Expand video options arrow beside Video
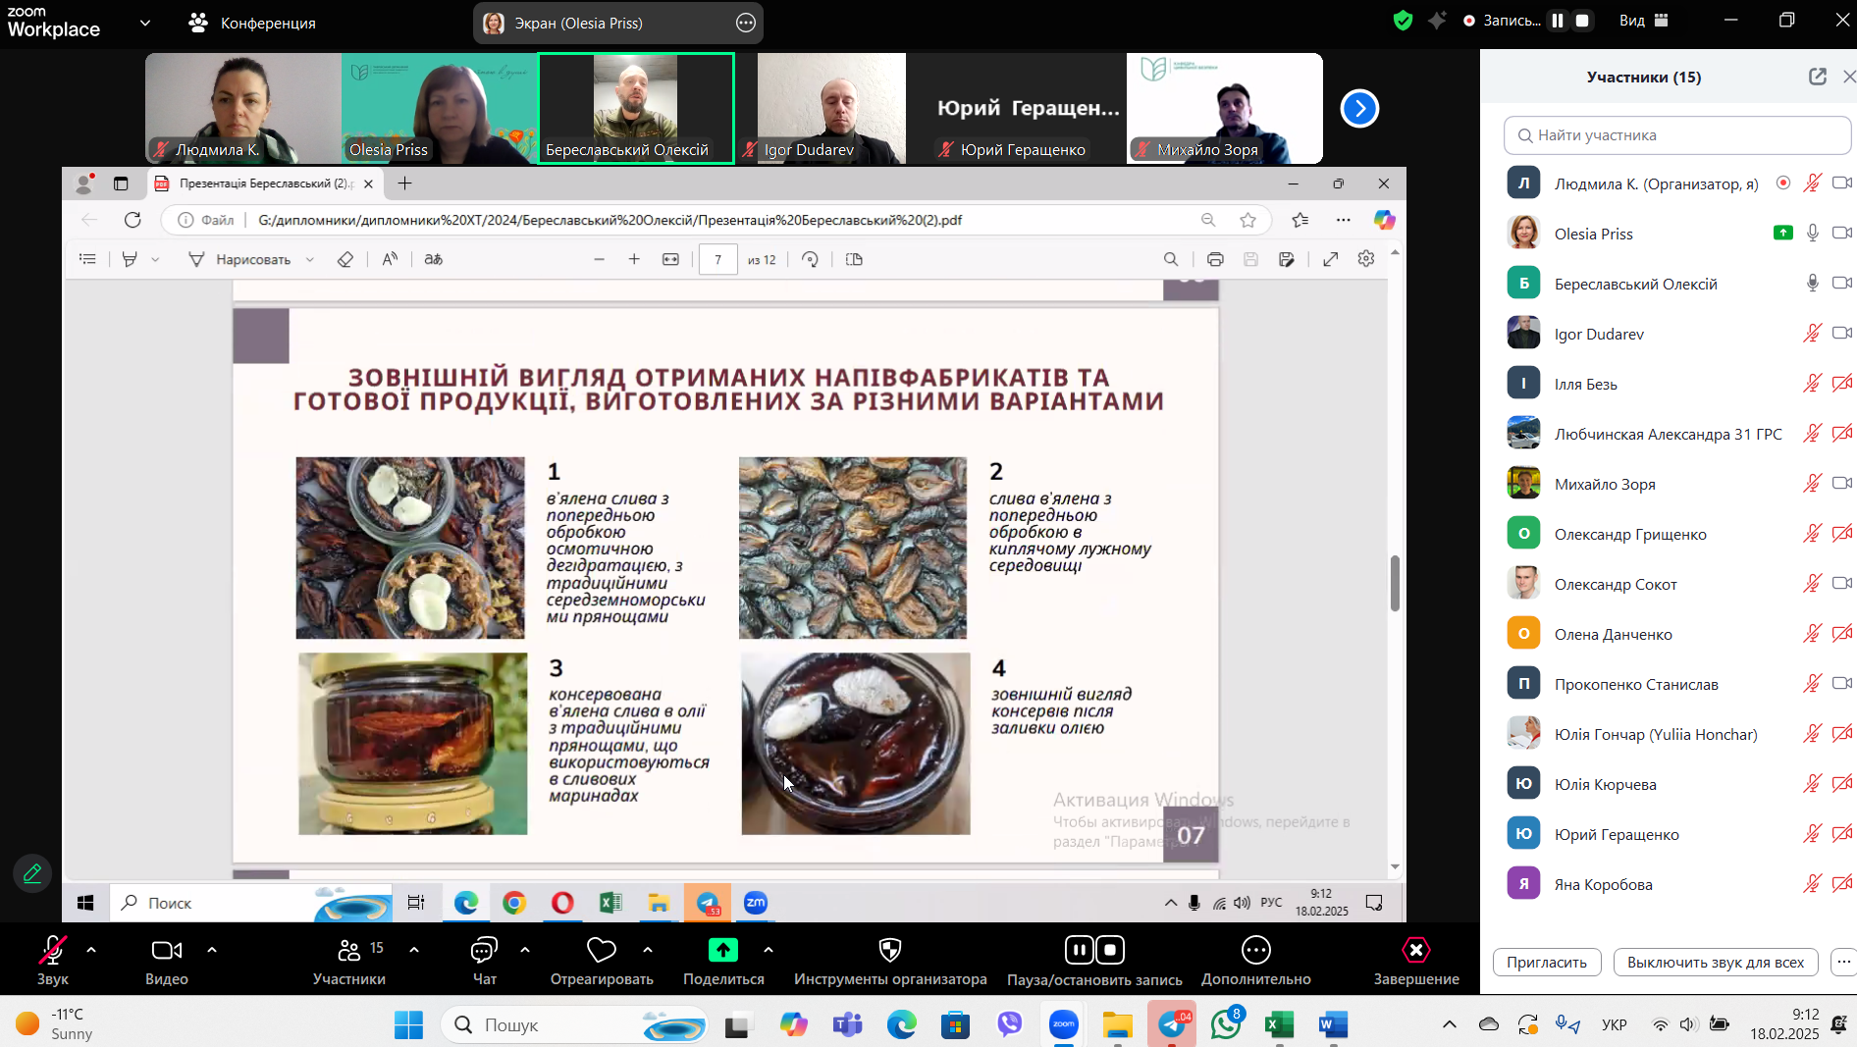The height and width of the screenshot is (1047, 1857). click(212, 950)
